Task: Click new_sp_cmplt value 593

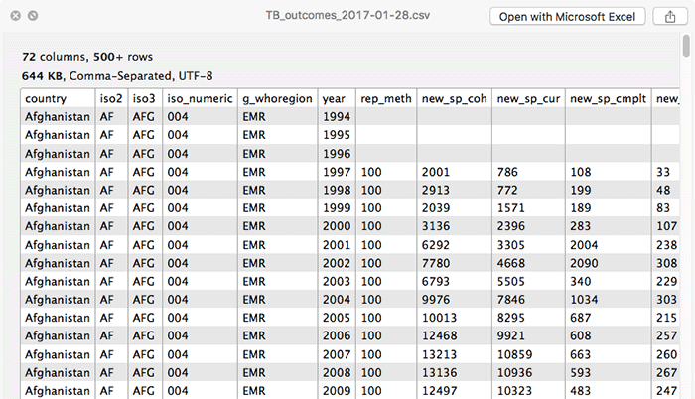Action: (x=581, y=372)
